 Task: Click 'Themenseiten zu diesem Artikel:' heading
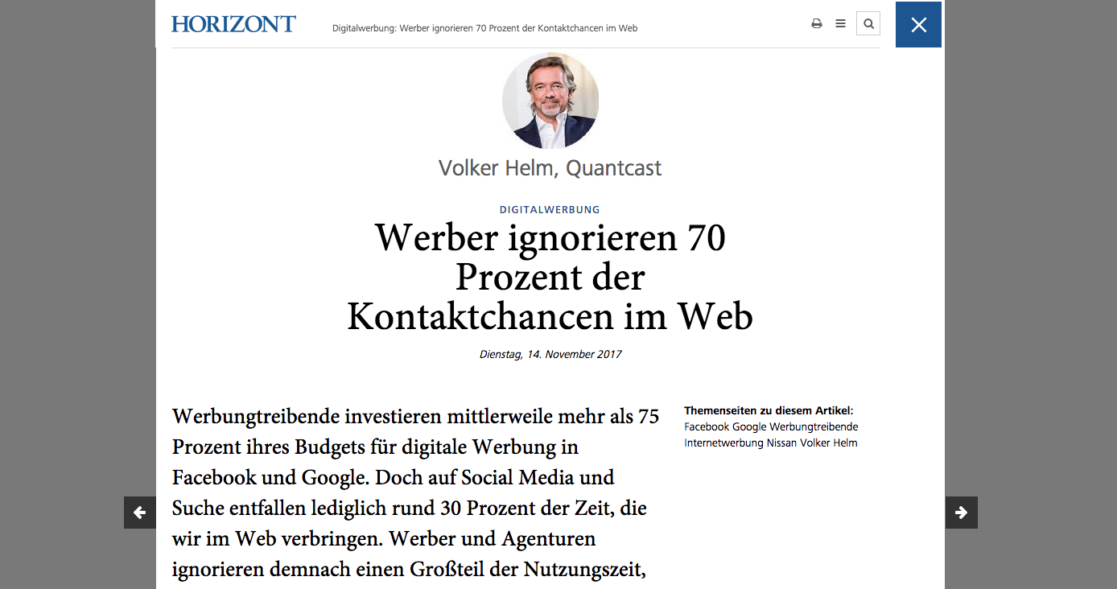pyautogui.click(x=769, y=411)
